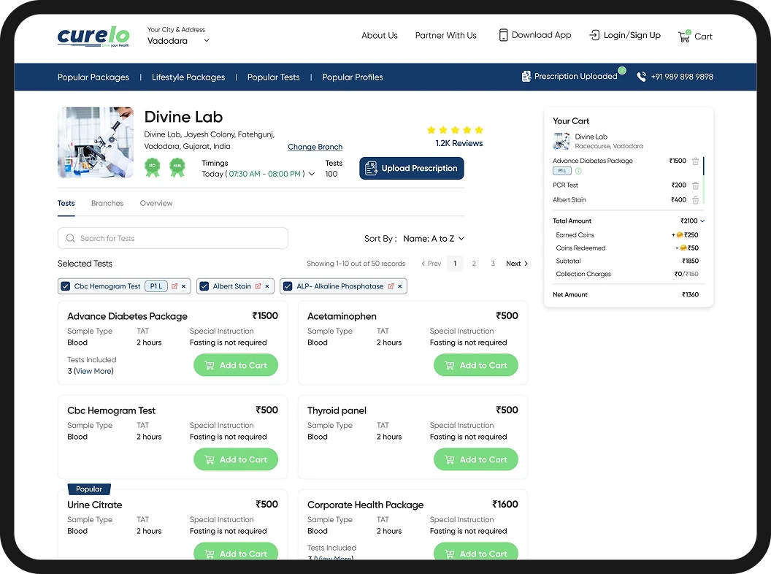Delete Albert Stain from cart
Screen dimensions: 771x574
point(695,200)
